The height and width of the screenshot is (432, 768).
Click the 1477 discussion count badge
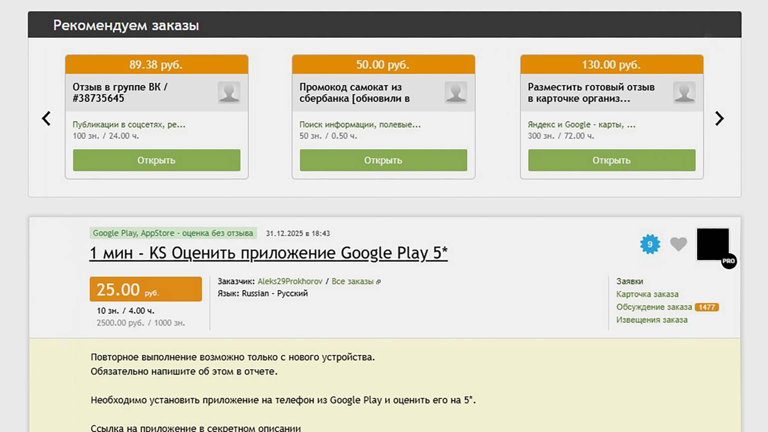pos(707,307)
